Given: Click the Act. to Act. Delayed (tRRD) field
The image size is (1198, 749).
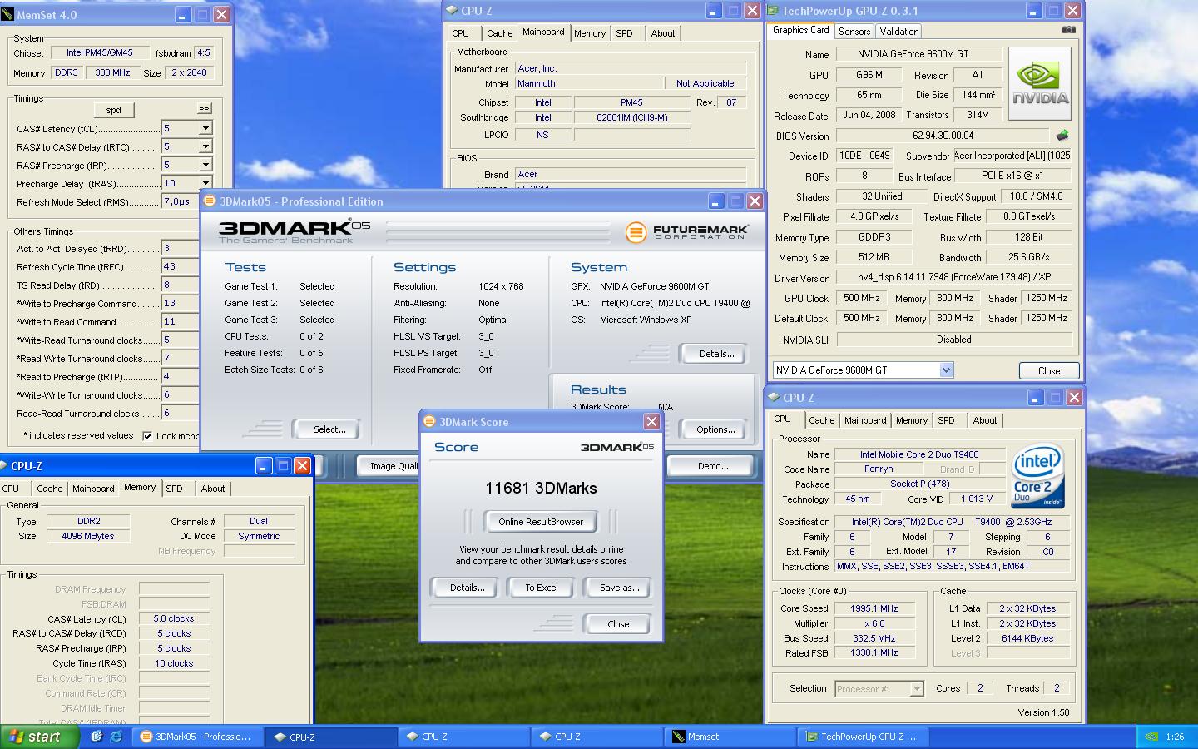Looking at the screenshot, I should [179, 249].
